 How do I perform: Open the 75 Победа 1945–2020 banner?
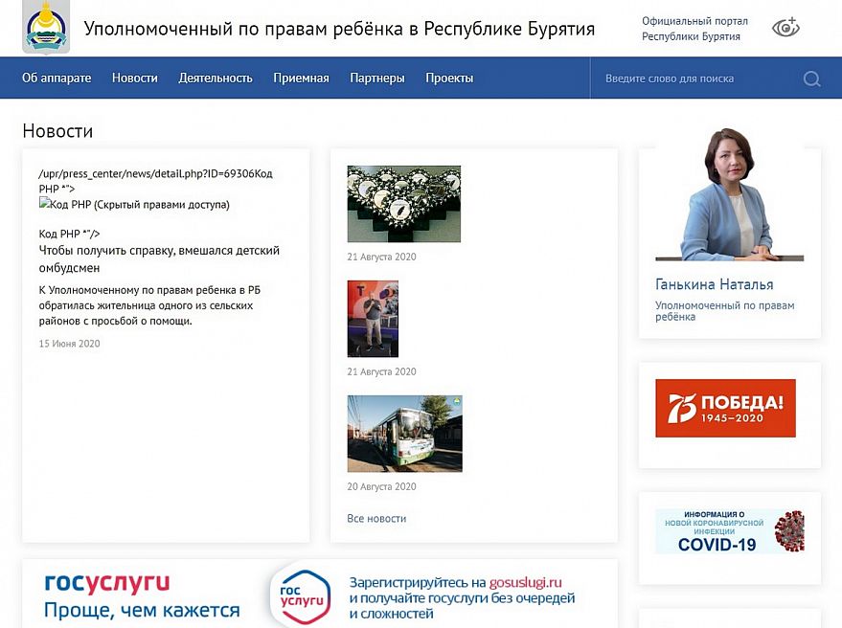click(725, 408)
